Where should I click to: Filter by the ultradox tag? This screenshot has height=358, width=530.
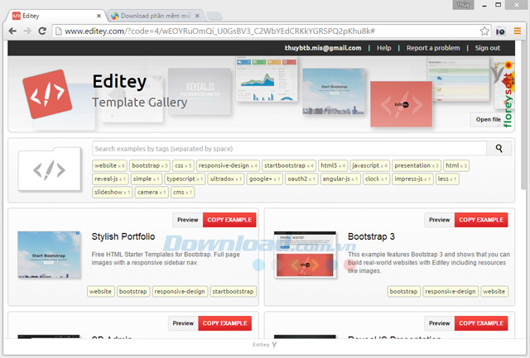click(226, 179)
